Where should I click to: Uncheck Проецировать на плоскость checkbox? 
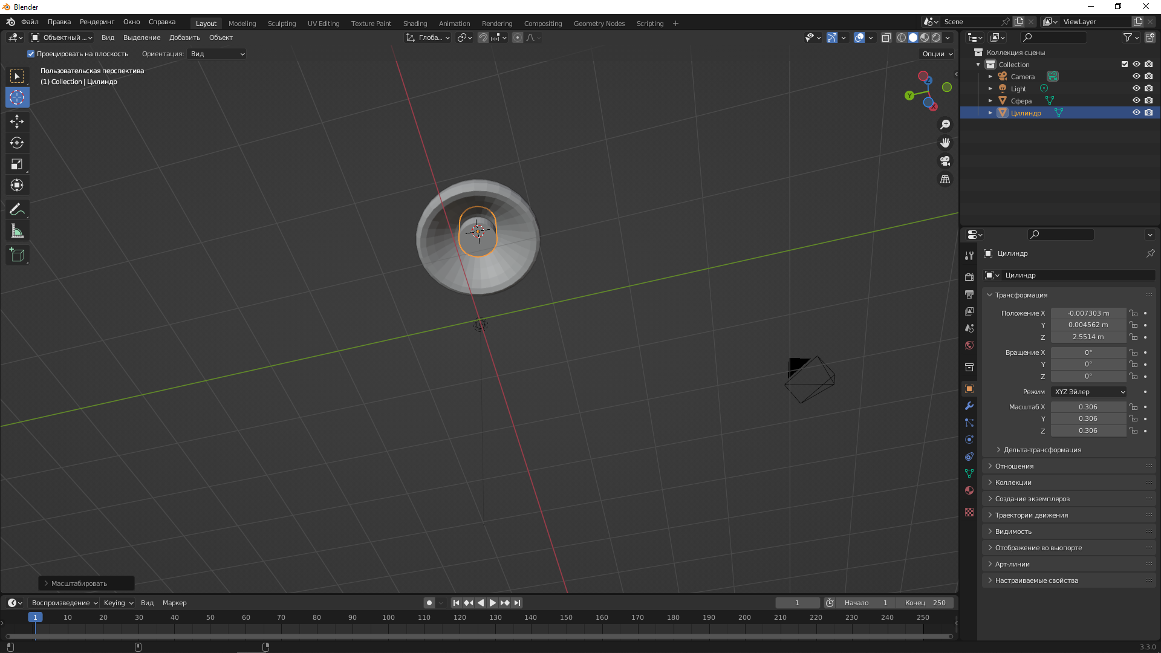pos(31,54)
